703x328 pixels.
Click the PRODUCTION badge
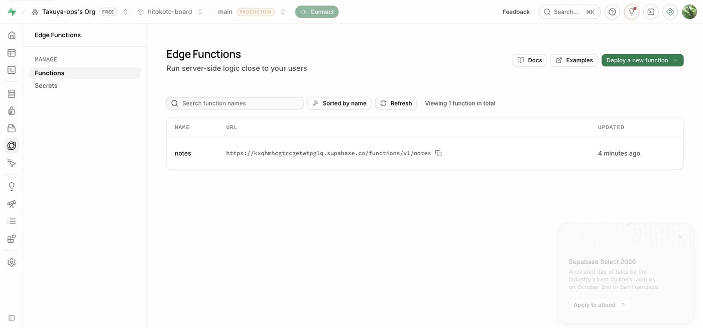pos(256,12)
